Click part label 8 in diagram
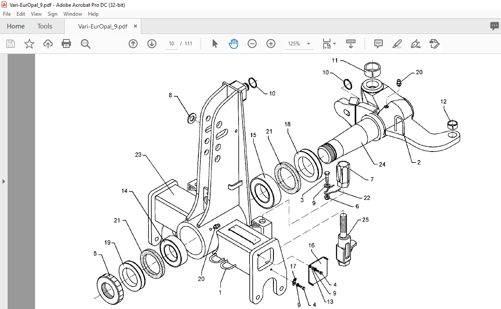Screen dimensions: 501x309 tap(170, 95)
